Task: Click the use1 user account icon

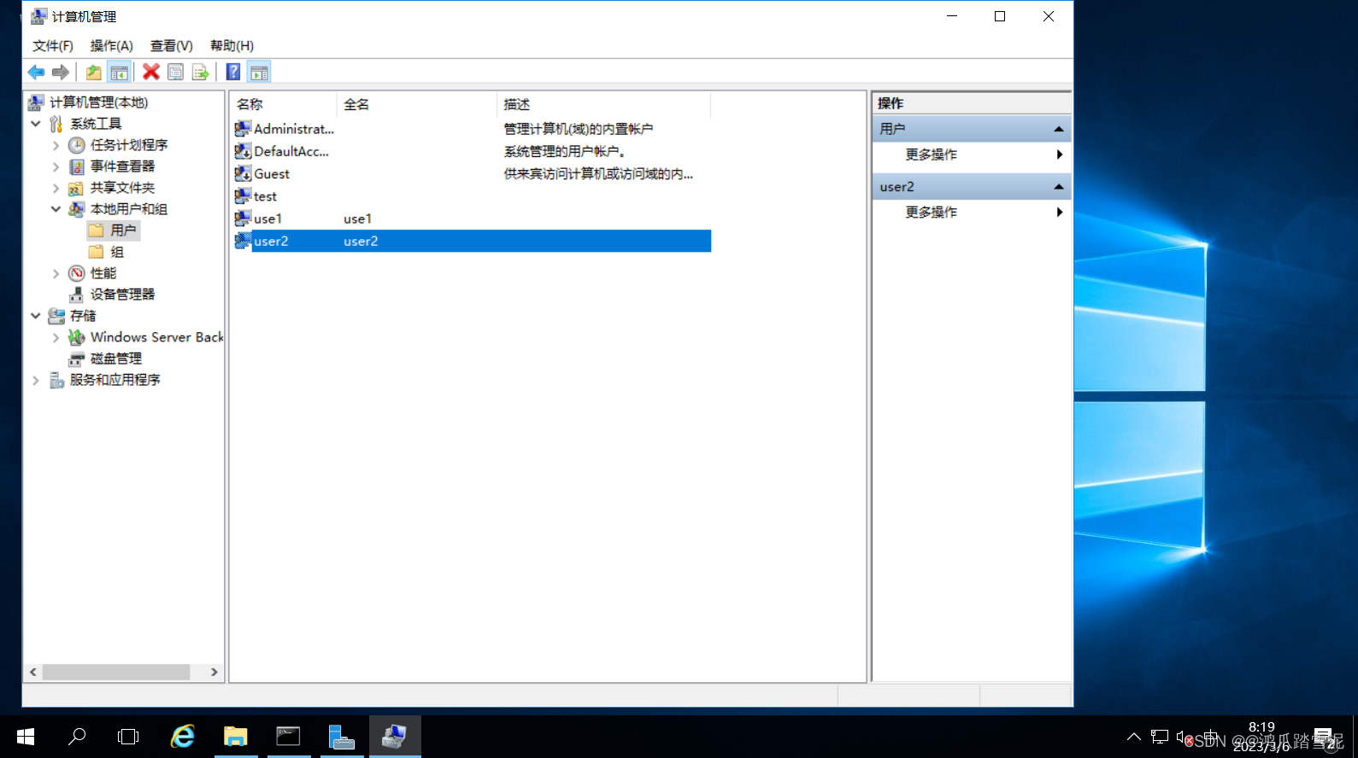Action: coord(243,219)
